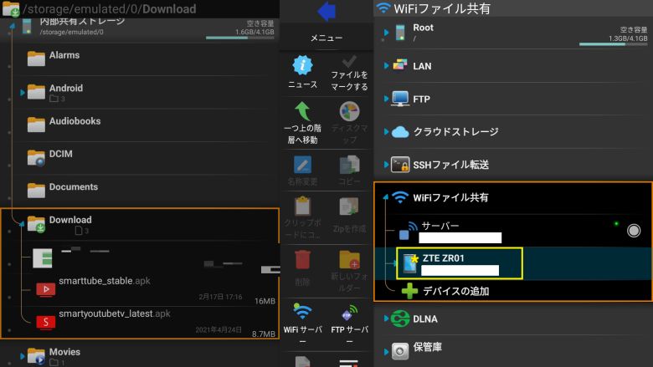The width and height of the screenshot is (653, 367).
Task: Click the Copy to clipboard icon
Action: [x=302, y=206]
